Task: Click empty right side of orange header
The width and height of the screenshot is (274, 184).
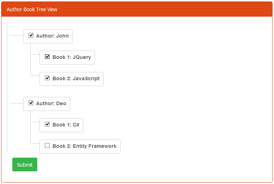Action: pos(181,9)
